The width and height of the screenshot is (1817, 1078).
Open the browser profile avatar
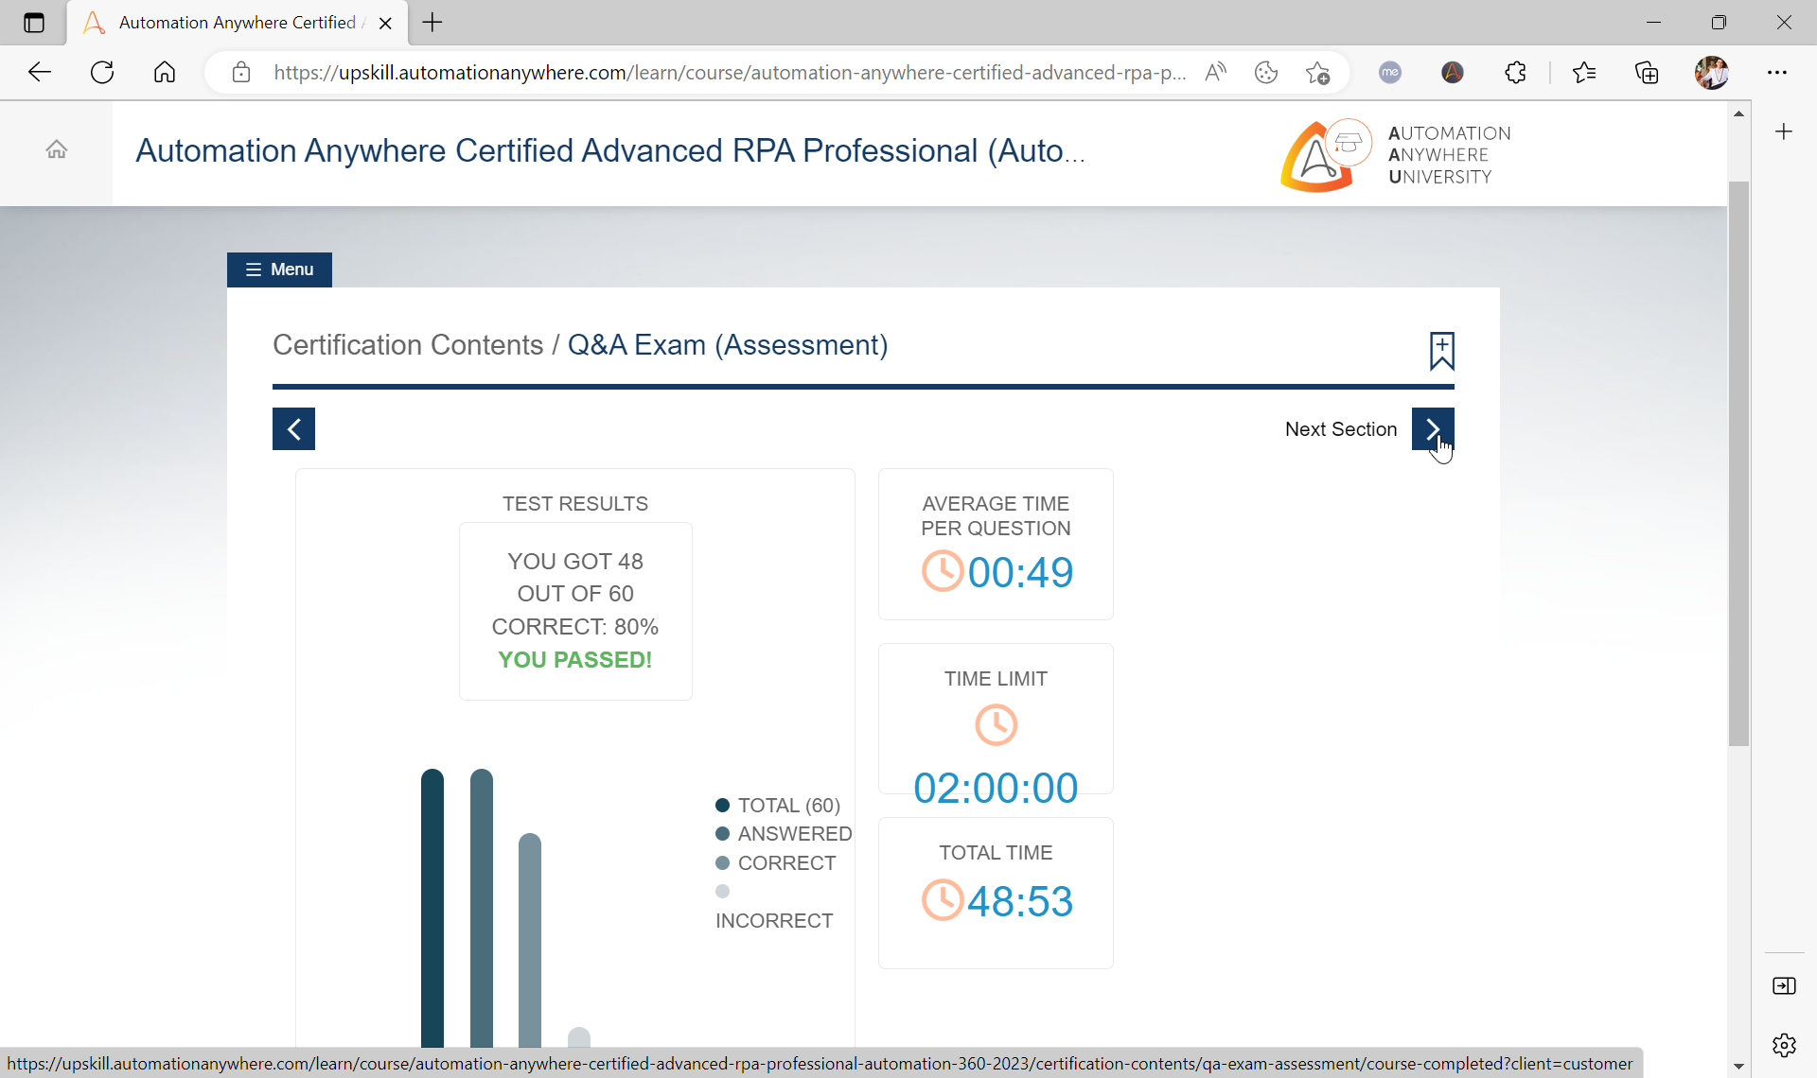click(x=1711, y=72)
